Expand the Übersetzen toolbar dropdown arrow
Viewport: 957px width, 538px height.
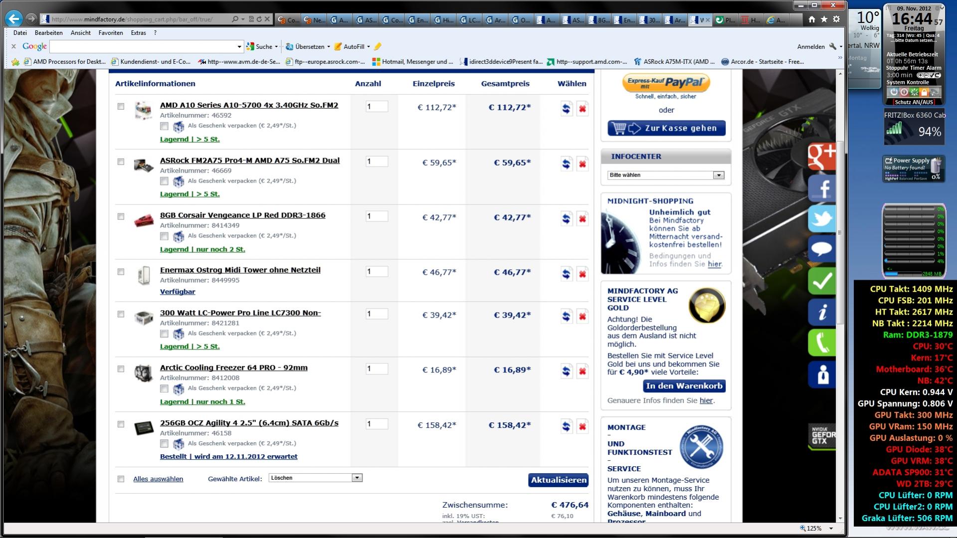click(329, 47)
